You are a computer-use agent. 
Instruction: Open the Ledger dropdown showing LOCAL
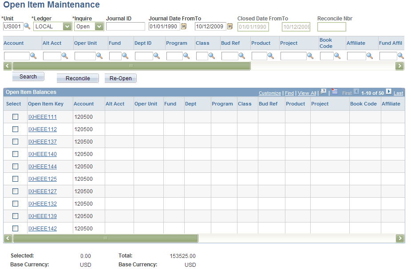coord(67,27)
